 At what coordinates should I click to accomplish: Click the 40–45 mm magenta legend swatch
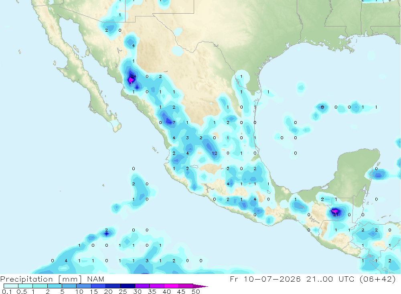coord(171,286)
